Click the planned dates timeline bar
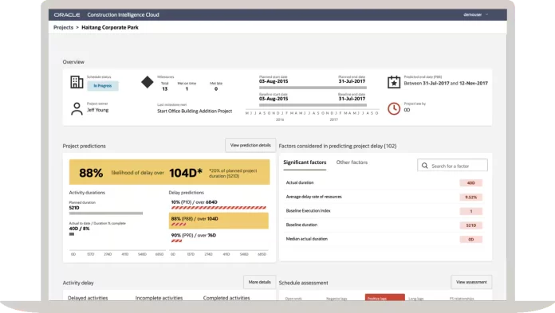The height and width of the screenshot is (313, 555). (313, 88)
